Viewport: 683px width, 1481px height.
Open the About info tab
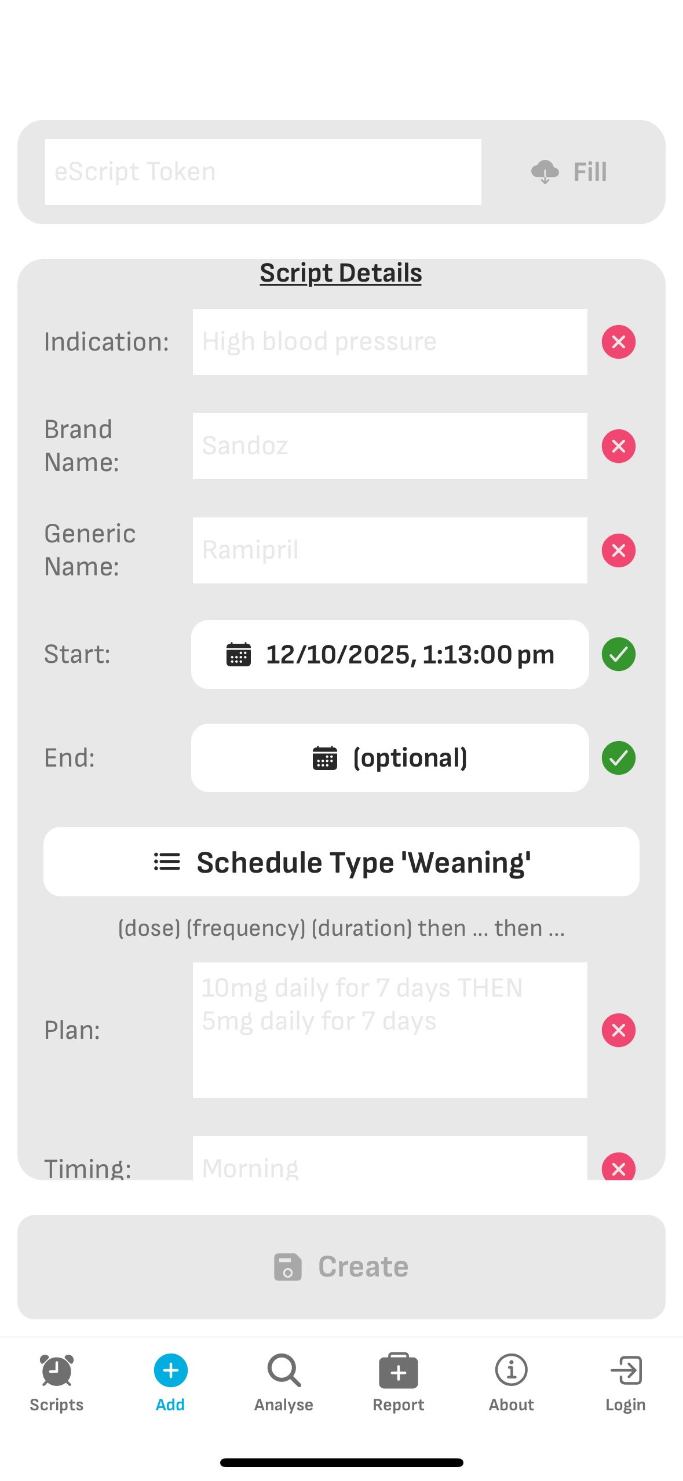click(x=512, y=1382)
